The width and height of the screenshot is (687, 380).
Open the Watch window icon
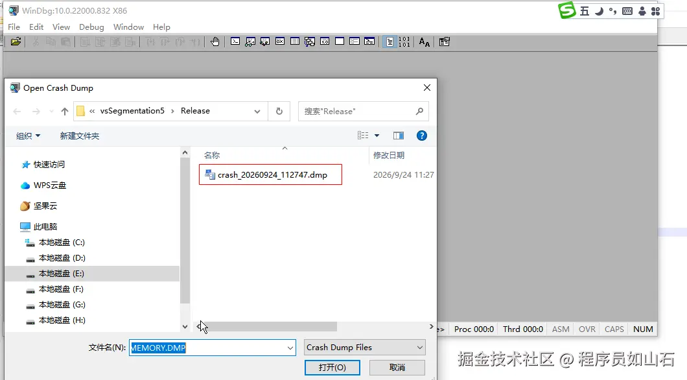(x=250, y=42)
